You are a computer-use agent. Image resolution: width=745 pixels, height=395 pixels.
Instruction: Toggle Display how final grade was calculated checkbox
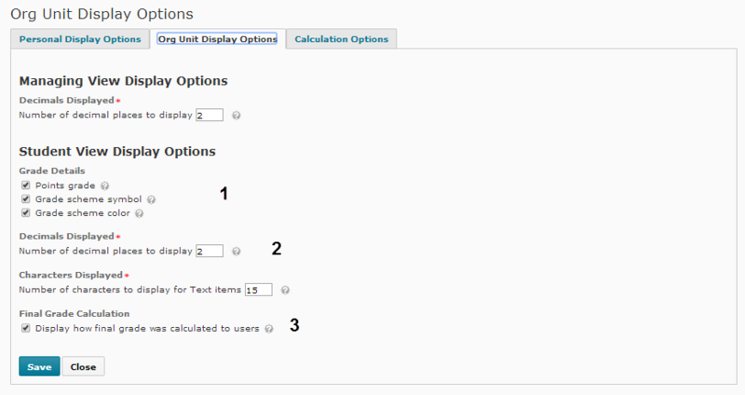[x=24, y=329]
